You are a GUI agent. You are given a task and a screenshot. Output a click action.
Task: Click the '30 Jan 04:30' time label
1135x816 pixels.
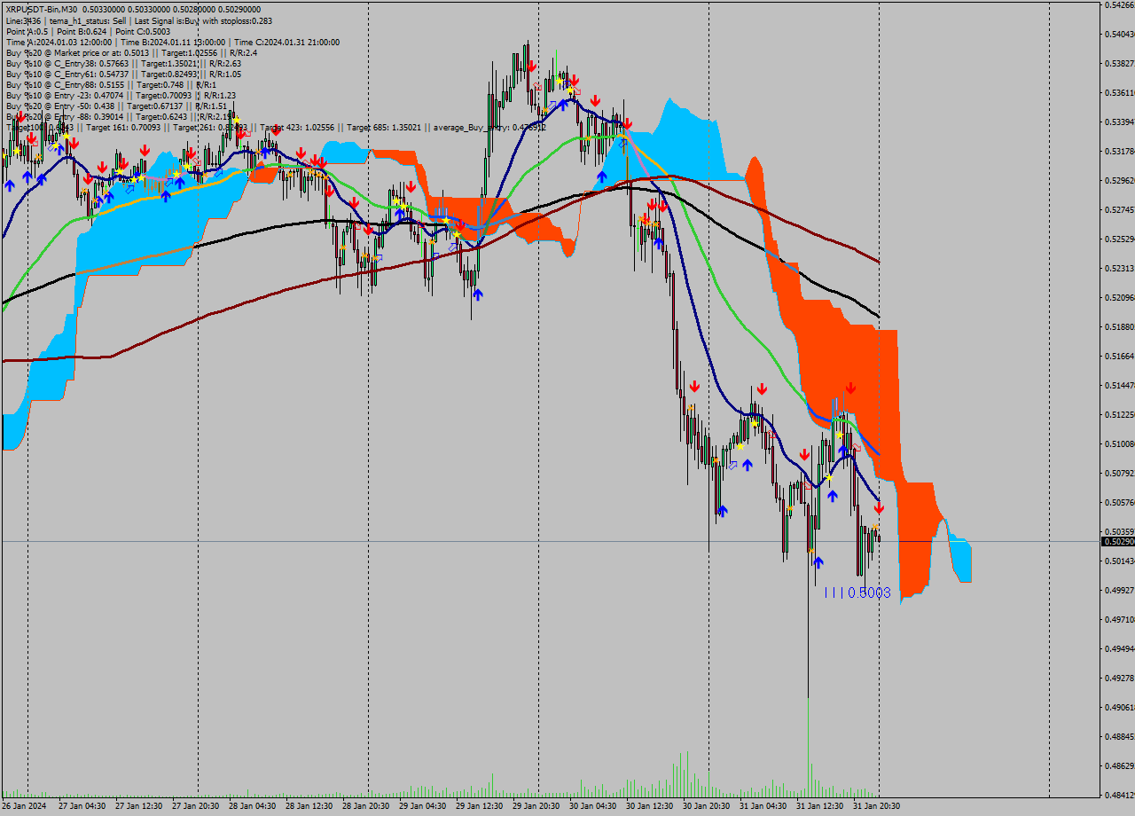(593, 806)
